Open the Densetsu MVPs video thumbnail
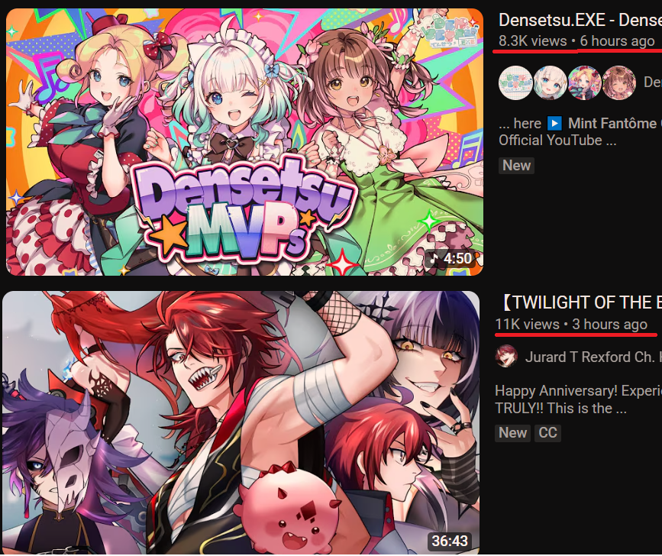 [244, 142]
